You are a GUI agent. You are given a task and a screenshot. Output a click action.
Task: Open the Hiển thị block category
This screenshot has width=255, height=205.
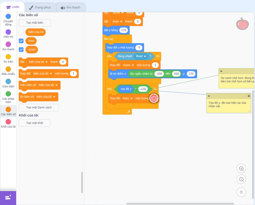pos(8,34)
